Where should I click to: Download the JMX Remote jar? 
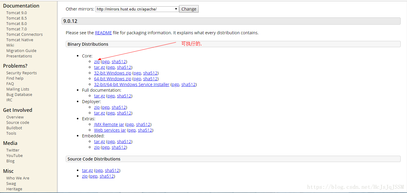tap(109, 124)
